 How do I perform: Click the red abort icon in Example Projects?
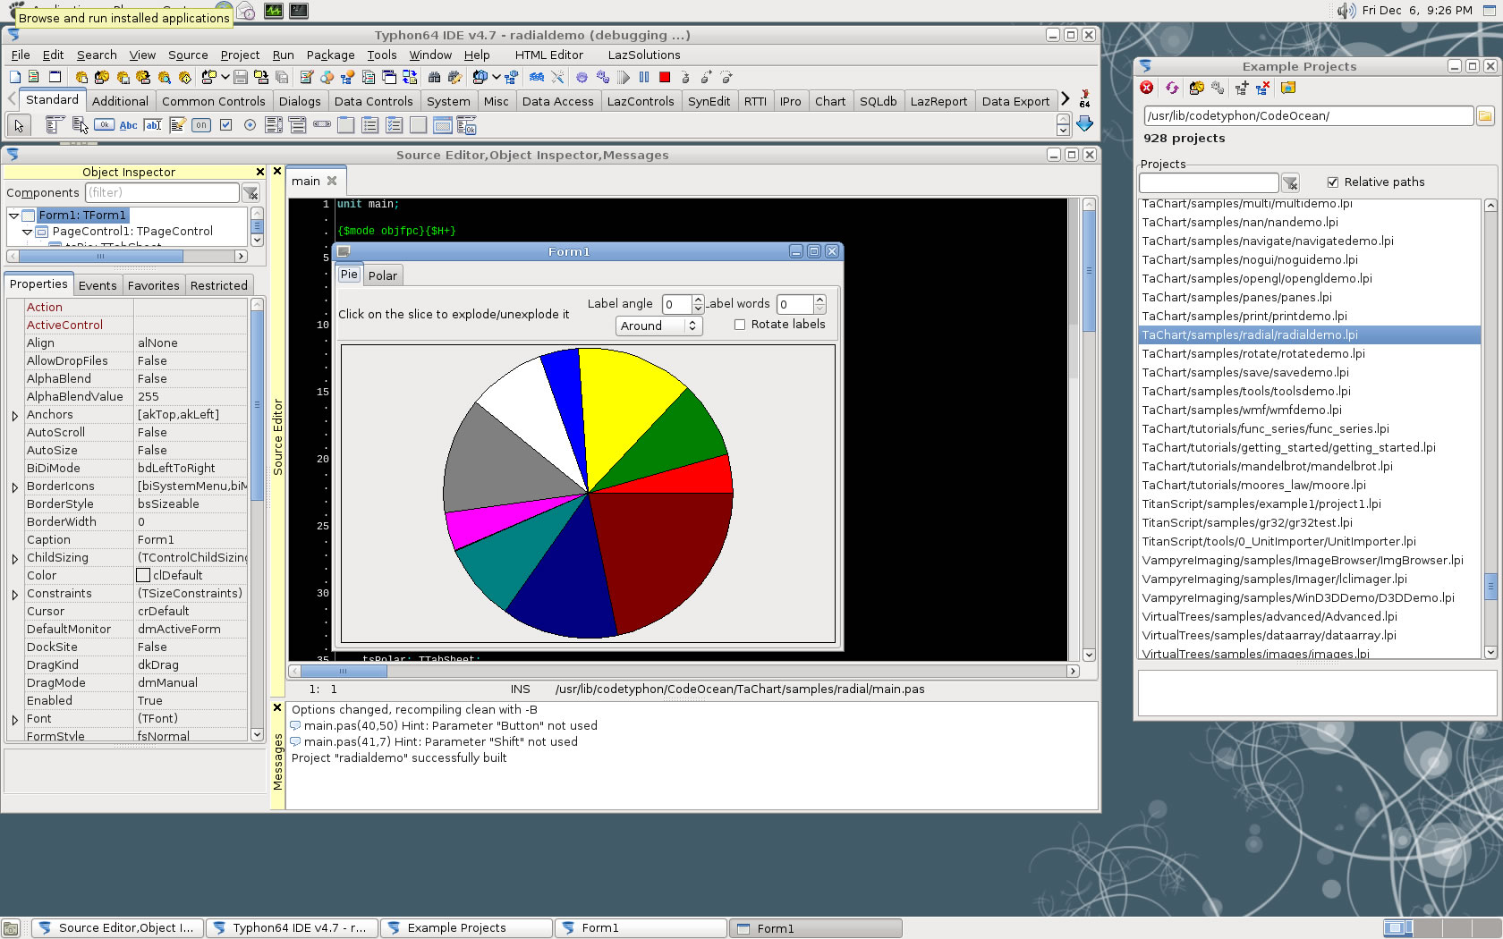point(1147,88)
